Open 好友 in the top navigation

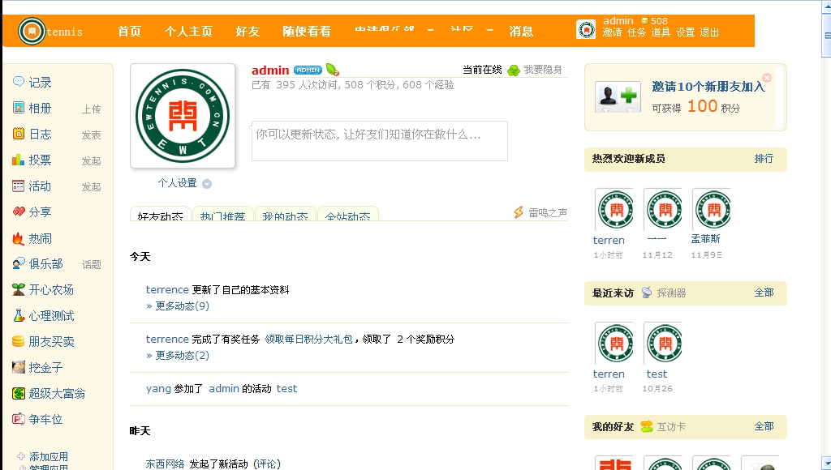(248, 32)
